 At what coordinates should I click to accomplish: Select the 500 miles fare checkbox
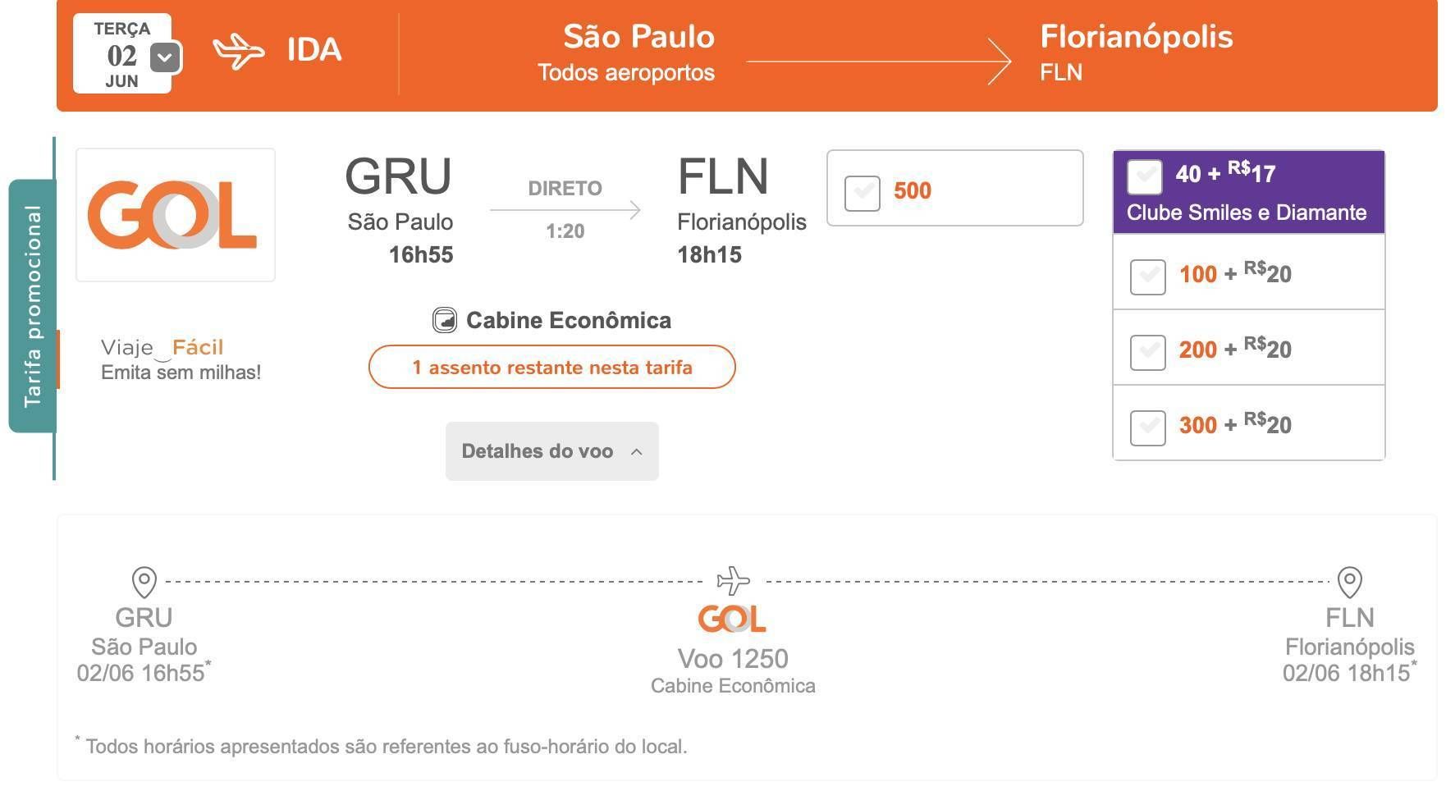click(863, 194)
